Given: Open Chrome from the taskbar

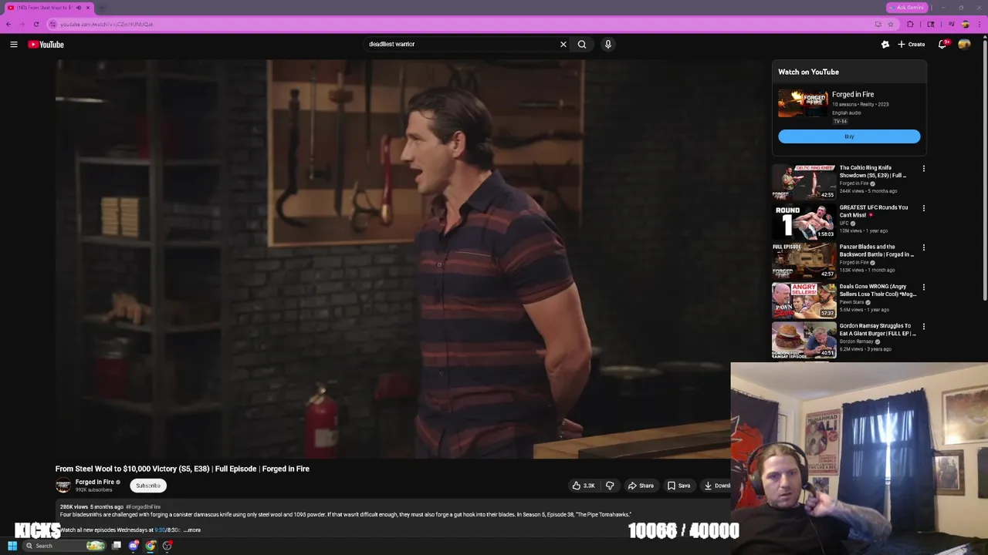Looking at the screenshot, I should pos(151,546).
